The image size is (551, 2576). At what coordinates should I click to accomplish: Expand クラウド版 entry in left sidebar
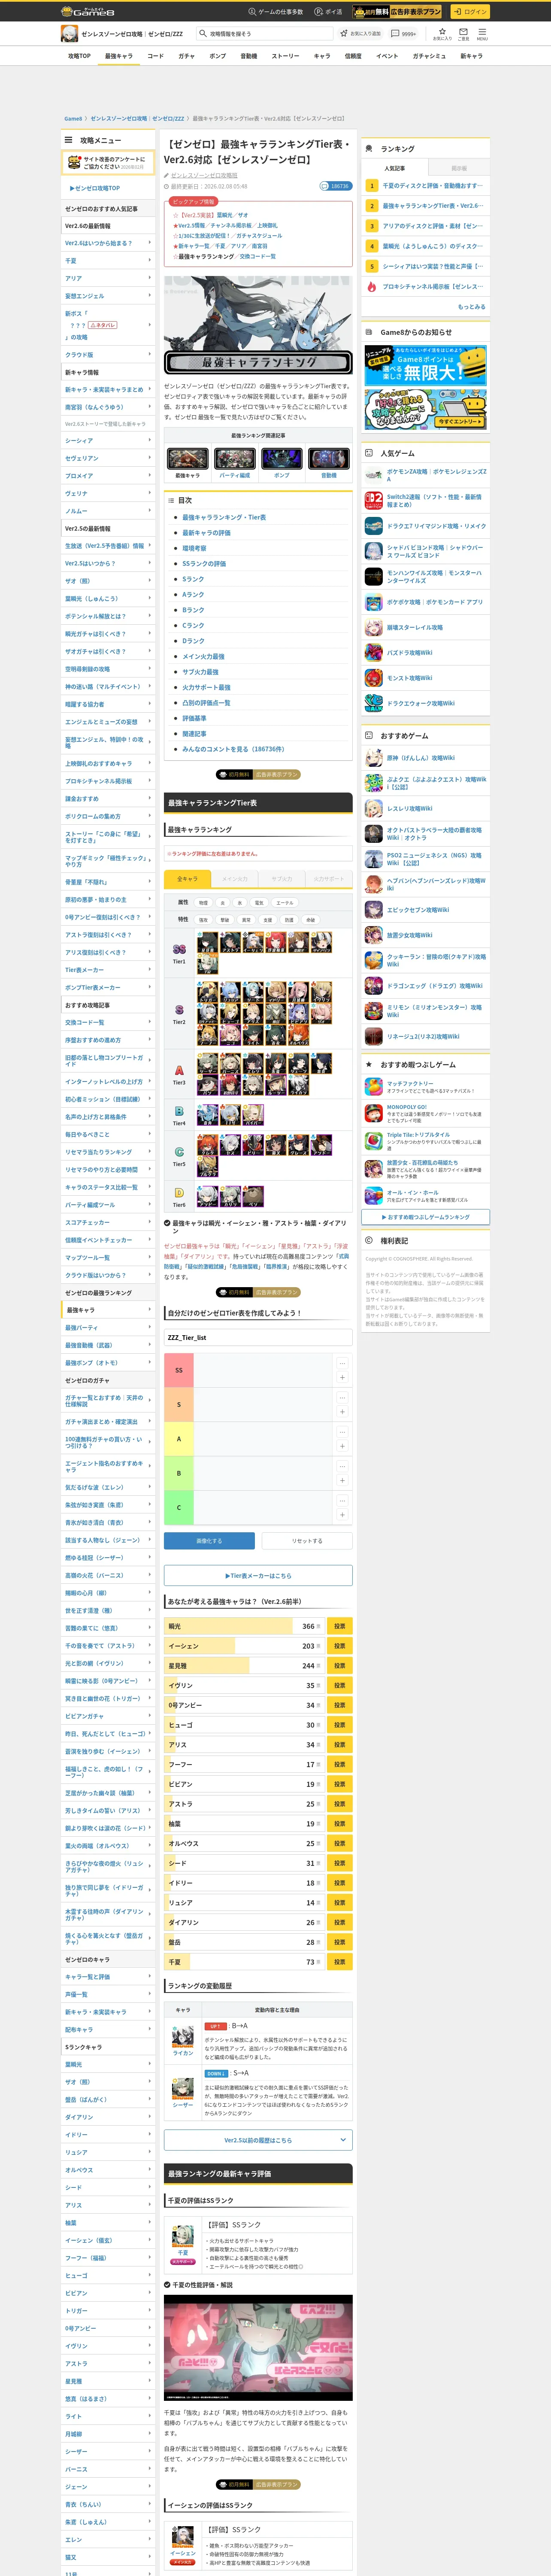pyautogui.click(x=108, y=355)
